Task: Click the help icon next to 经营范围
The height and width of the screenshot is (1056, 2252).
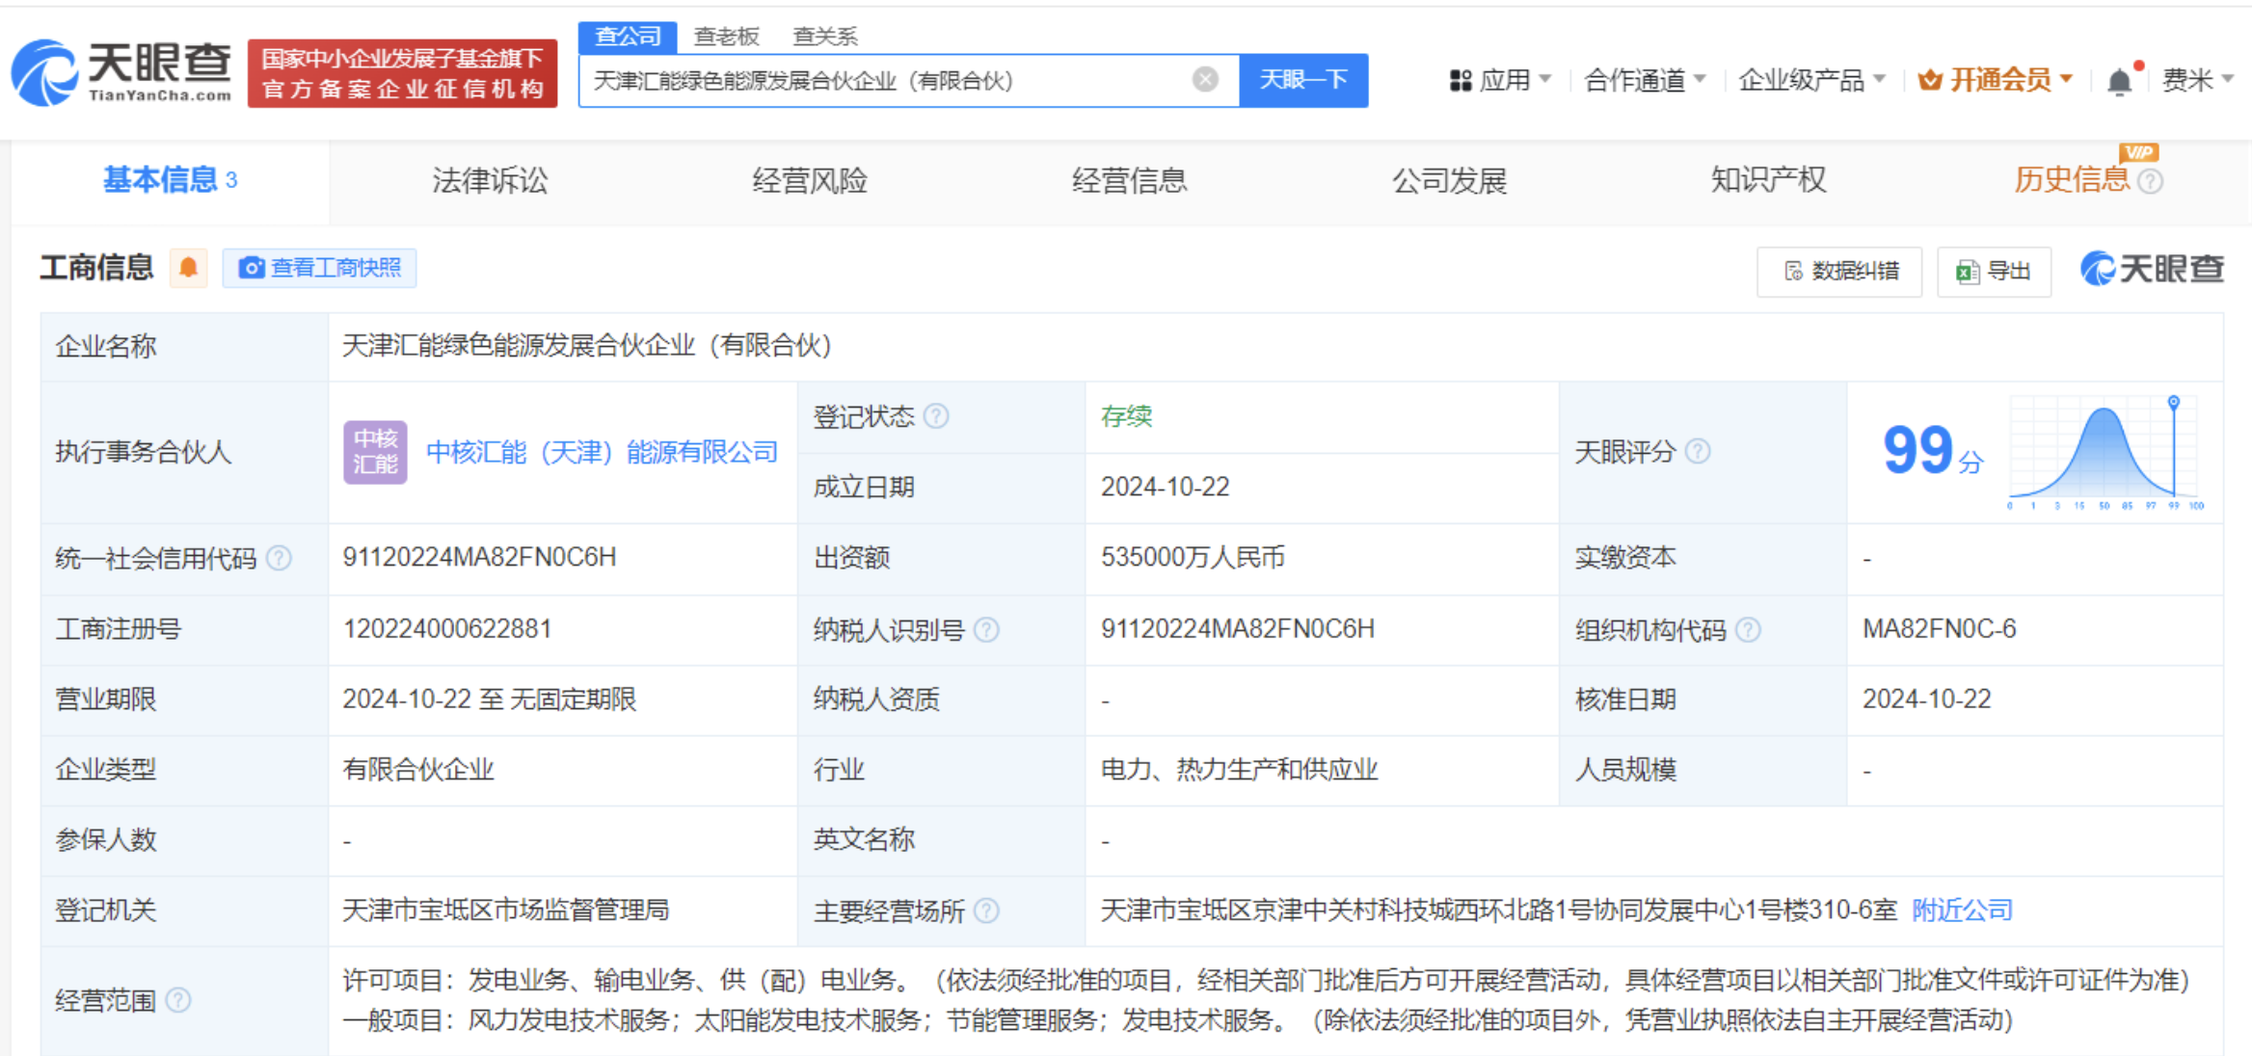Action: [x=177, y=1000]
